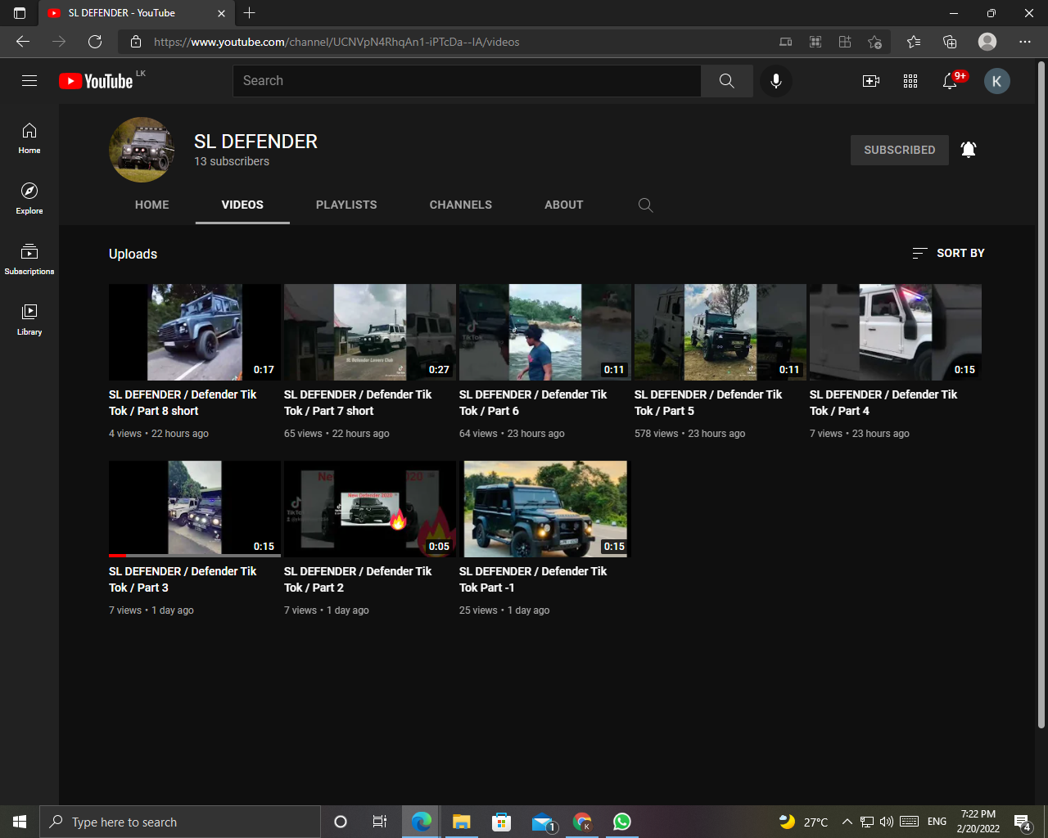This screenshot has width=1048, height=838.
Task: Click the Windows taskbar search box
Action: pyautogui.click(x=180, y=822)
